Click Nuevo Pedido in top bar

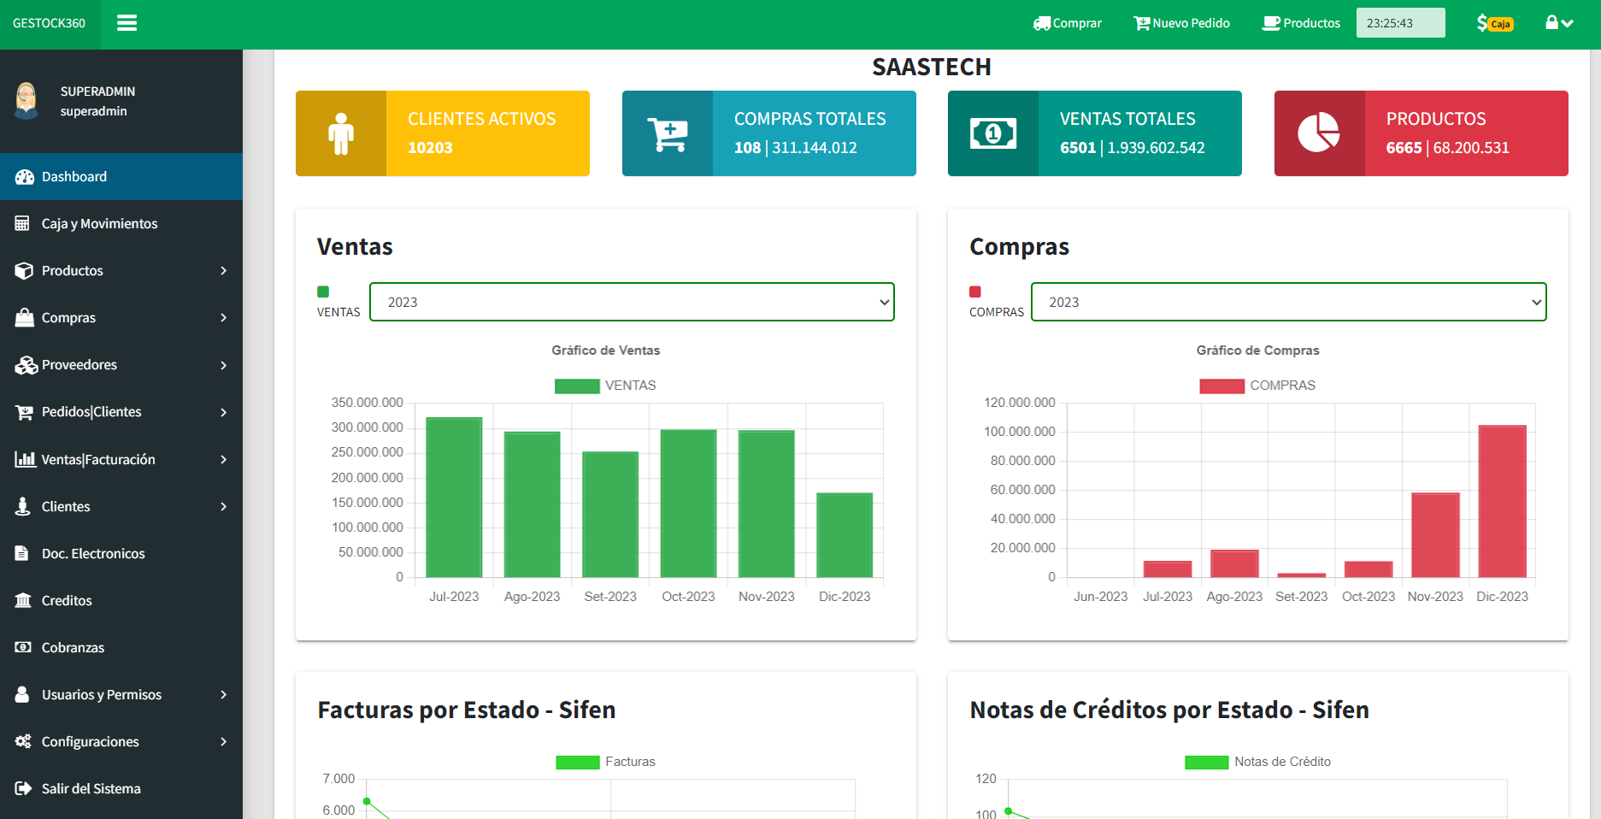(1181, 23)
